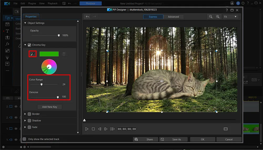Click the Add New Key button

(x=49, y=107)
